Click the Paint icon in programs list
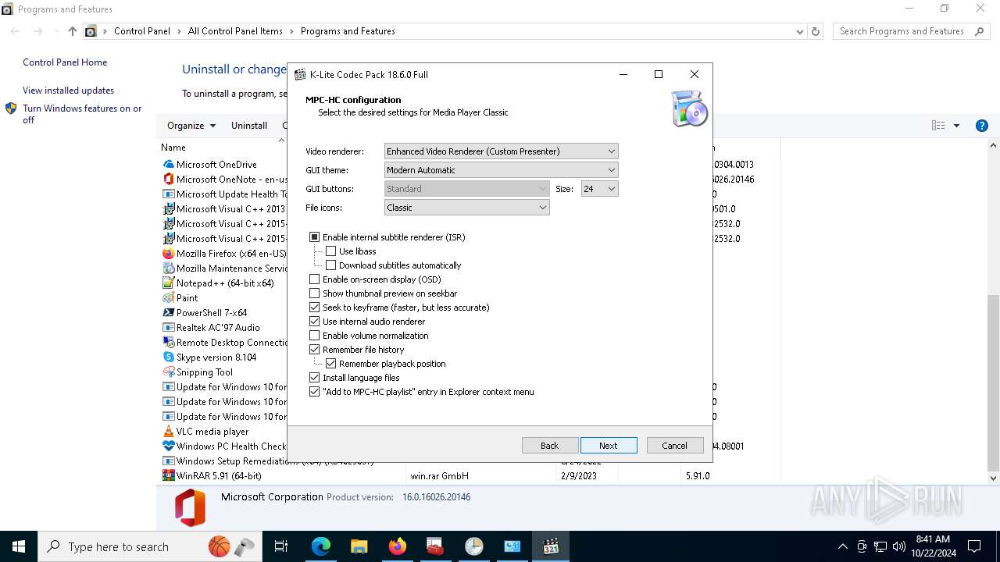 (x=168, y=298)
